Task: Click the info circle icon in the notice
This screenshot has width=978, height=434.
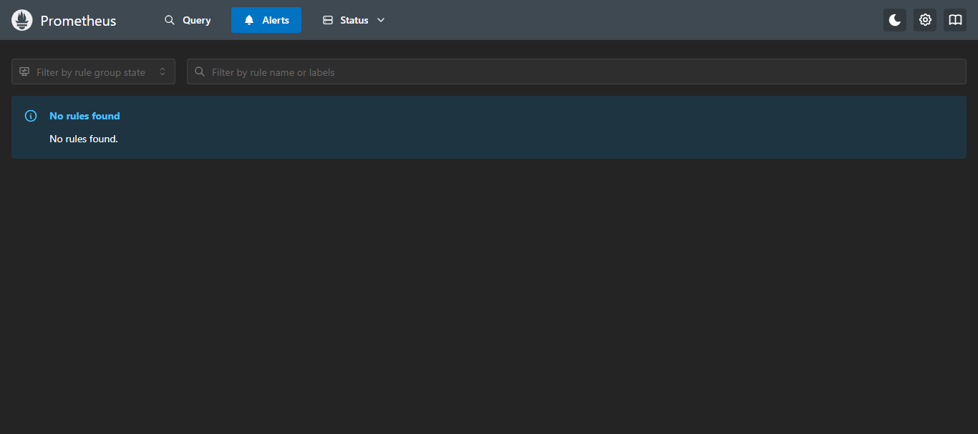Action: pyautogui.click(x=31, y=116)
